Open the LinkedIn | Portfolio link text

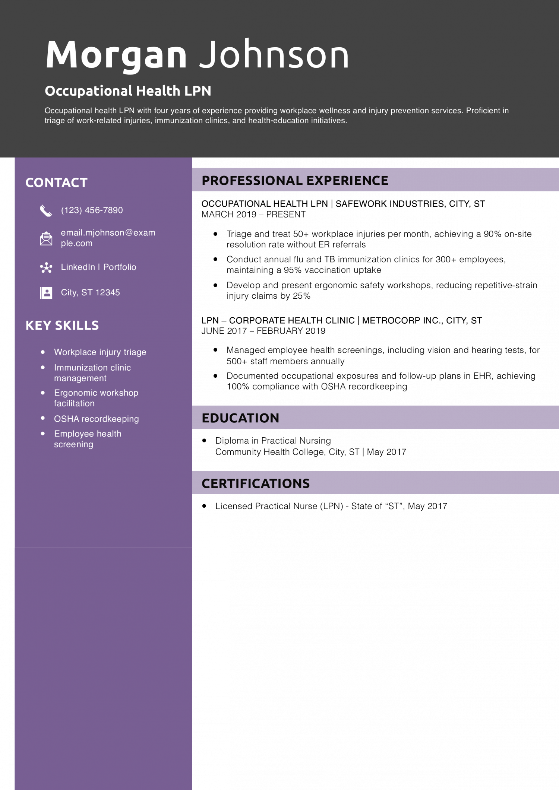pyautogui.click(x=98, y=267)
